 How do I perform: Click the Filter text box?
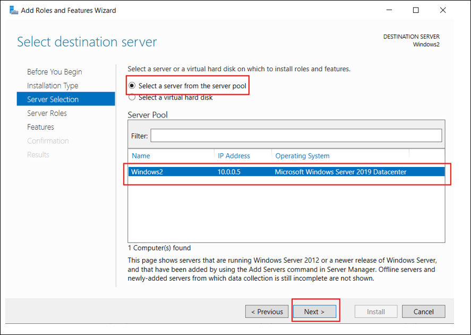coord(296,135)
